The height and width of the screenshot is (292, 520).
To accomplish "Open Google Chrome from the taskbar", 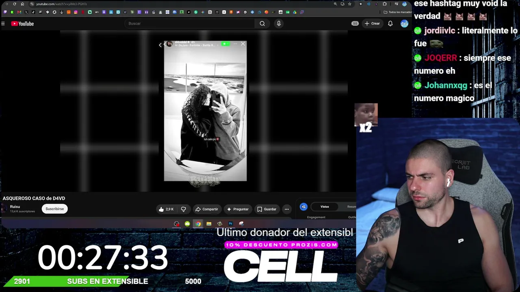I will click(198, 224).
